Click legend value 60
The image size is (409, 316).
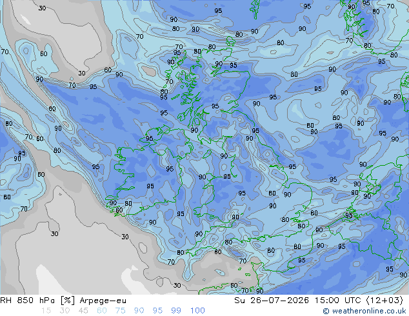click(x=102, y=311)
